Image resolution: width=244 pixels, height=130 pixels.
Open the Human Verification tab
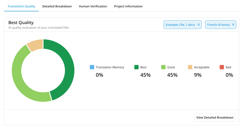click(x=93, y=6)
